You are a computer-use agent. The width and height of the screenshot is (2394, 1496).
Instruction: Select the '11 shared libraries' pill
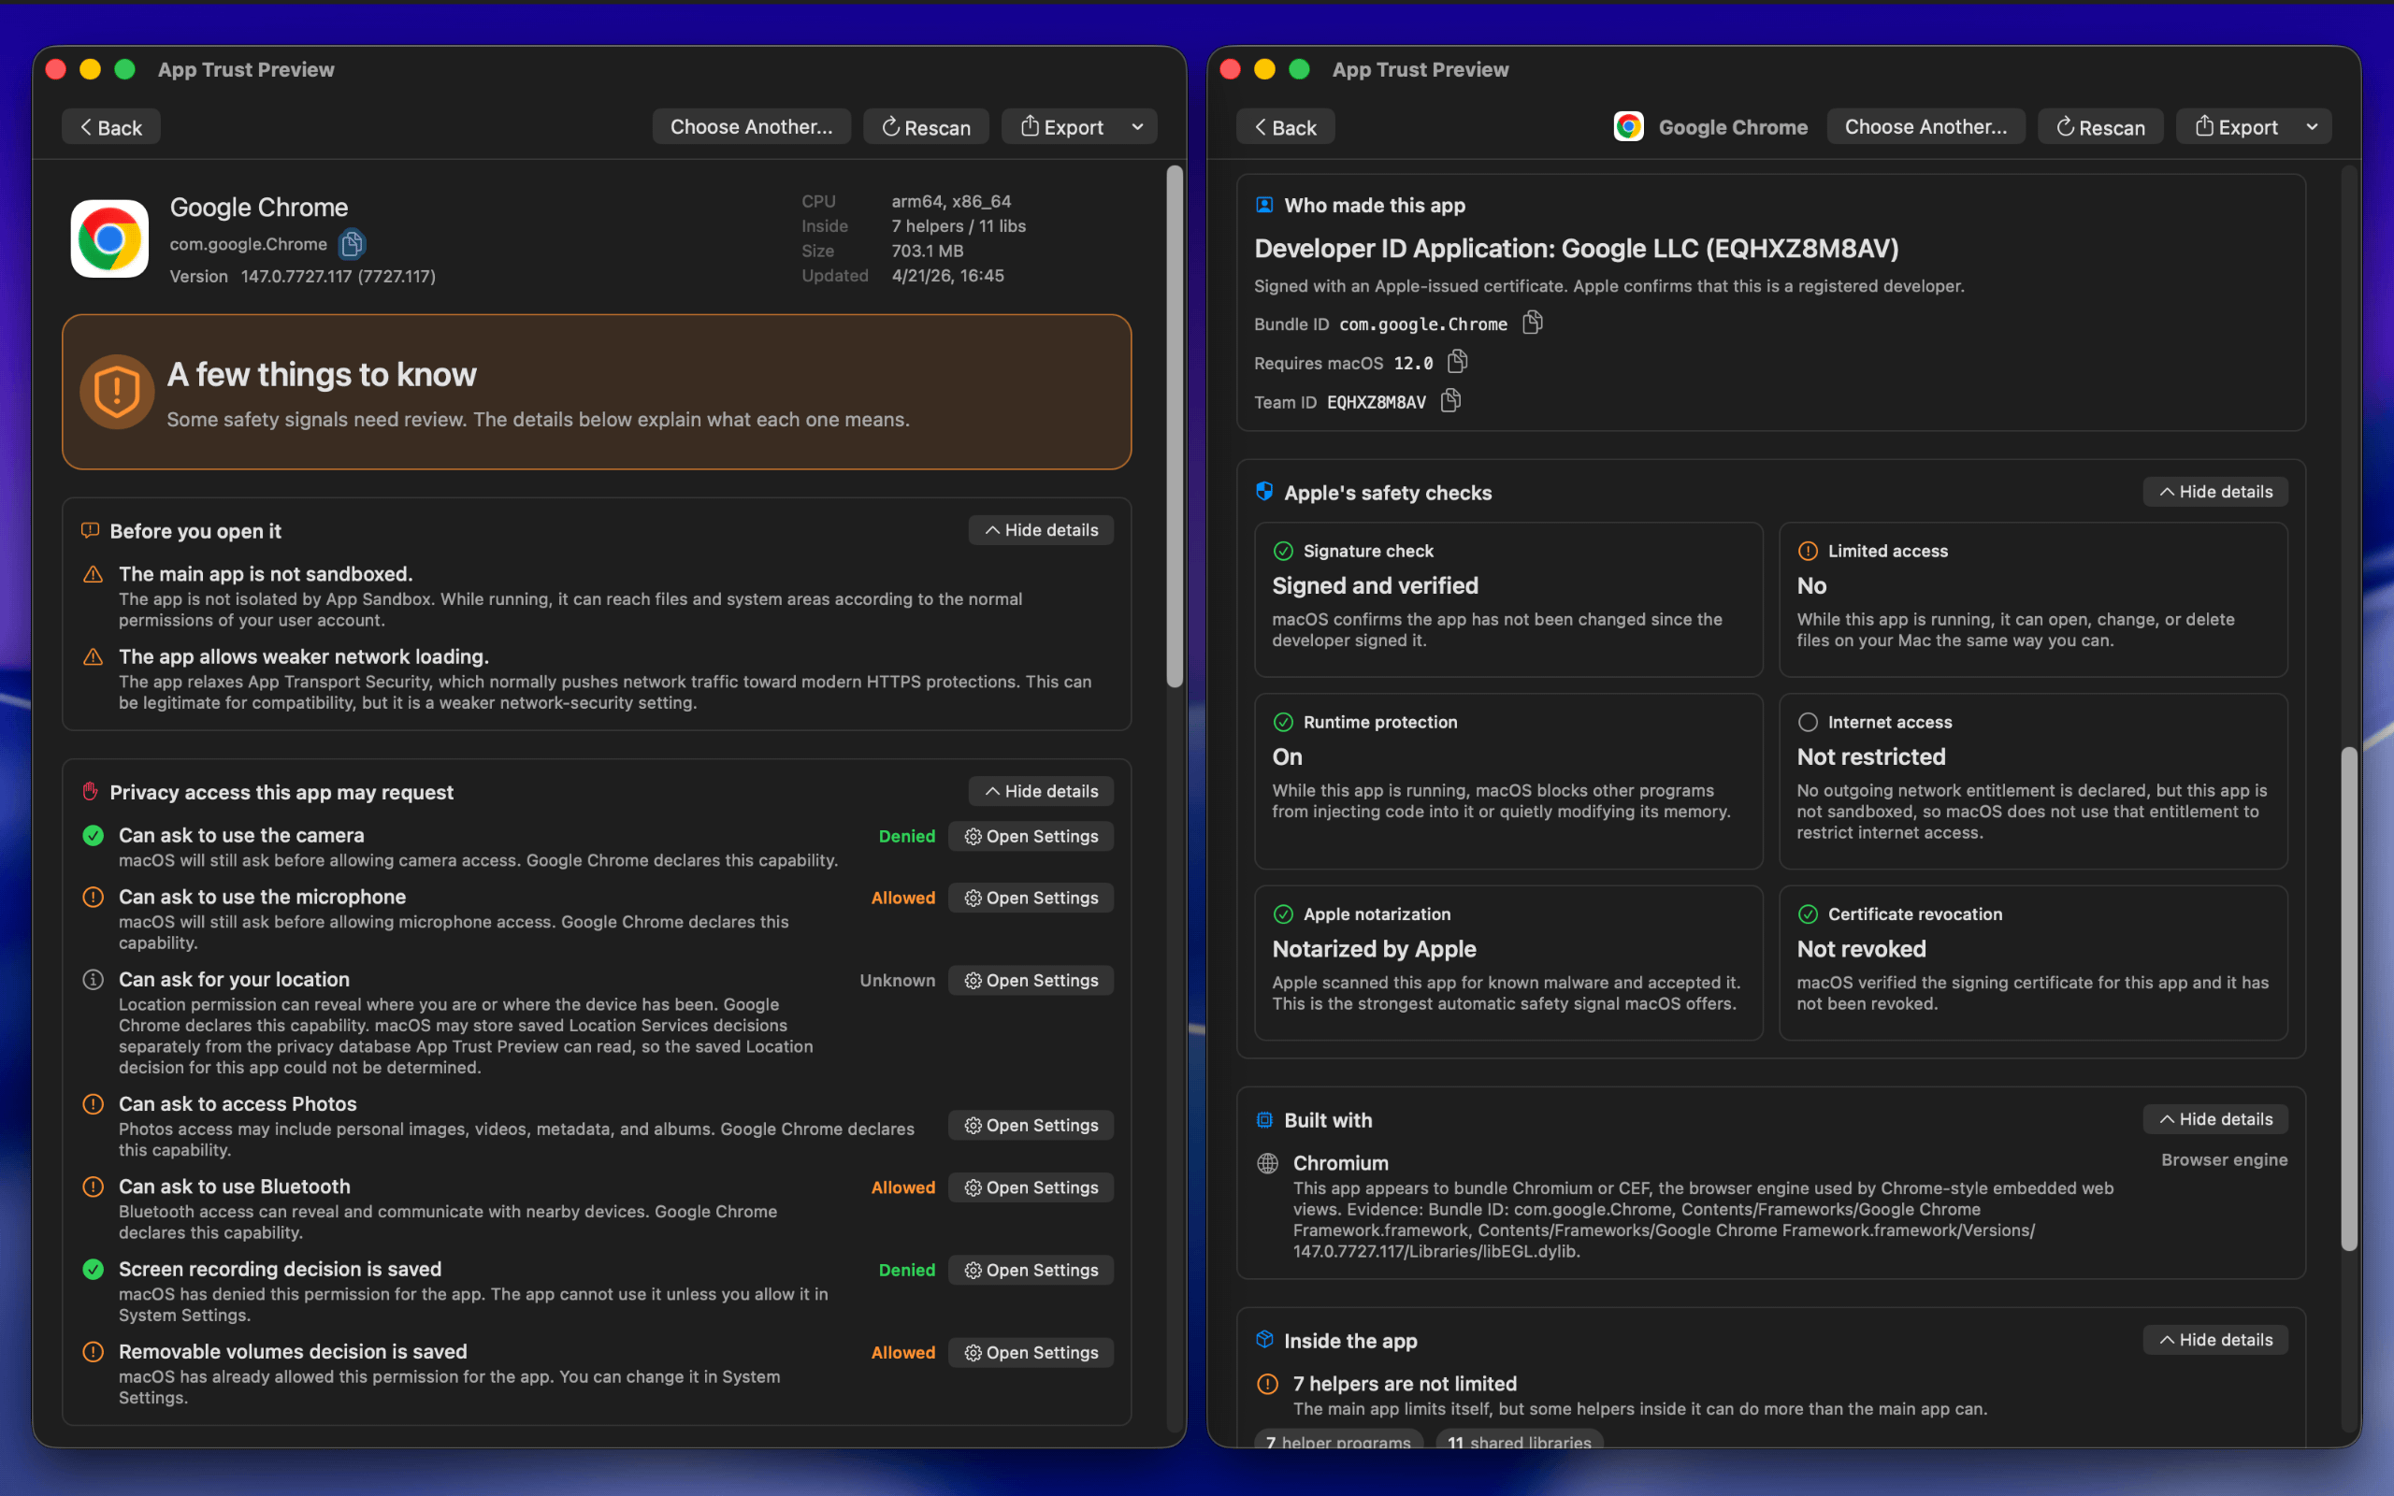1520,1441
